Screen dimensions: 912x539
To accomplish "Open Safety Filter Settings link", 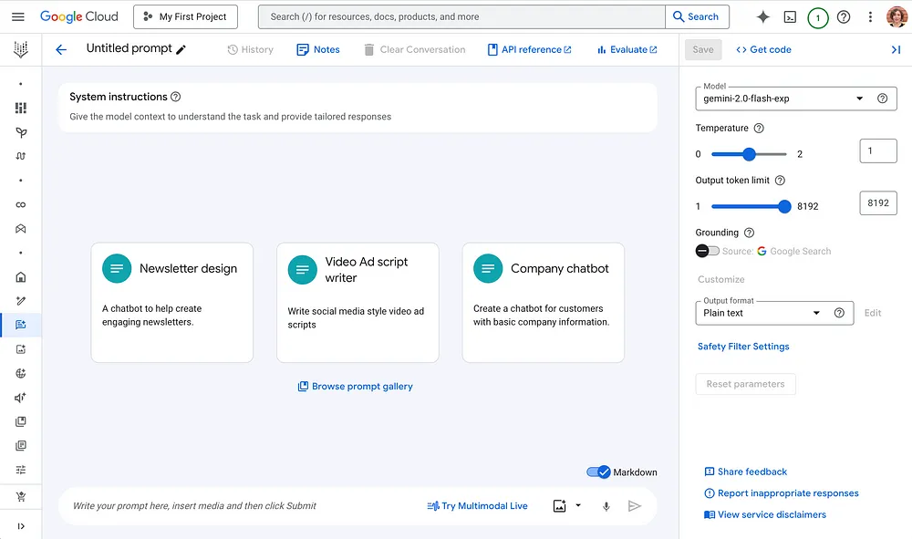I will pos(743,347).
